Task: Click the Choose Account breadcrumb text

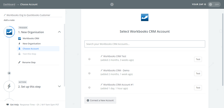Action: [29, 4]
